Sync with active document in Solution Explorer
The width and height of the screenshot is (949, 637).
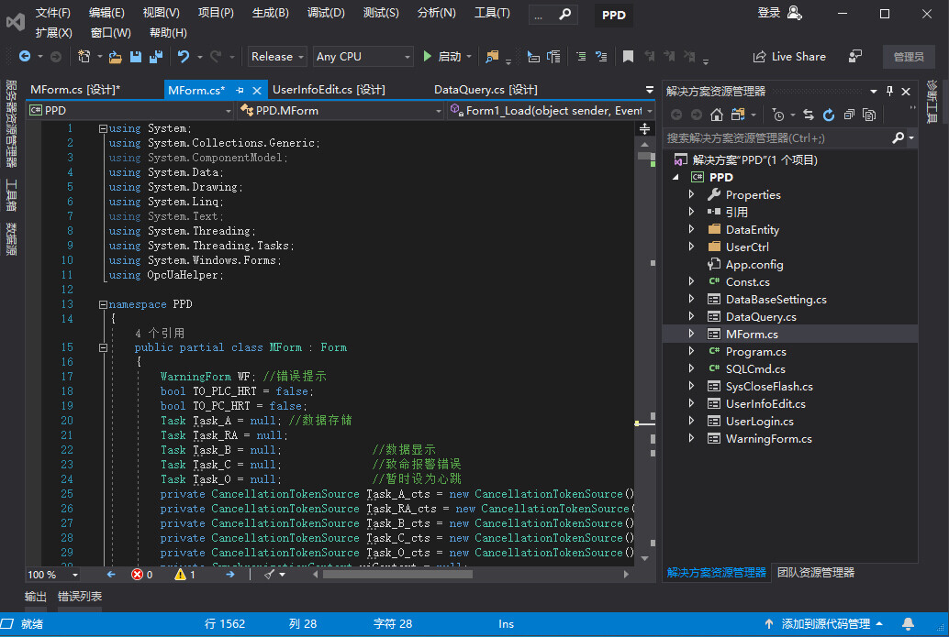pyautogui.click(x=809, y=115)
